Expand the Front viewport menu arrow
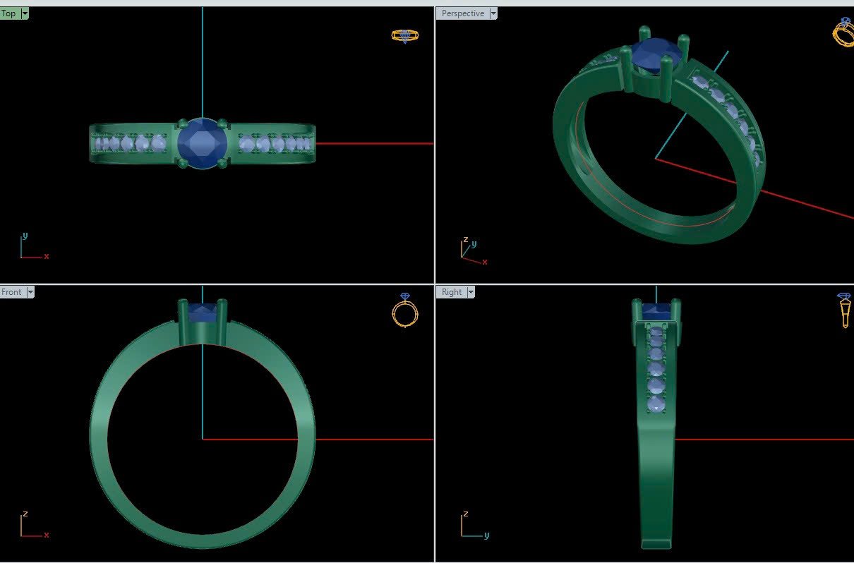The height and width of the screenshot is (563, 854). coord(30,292)
